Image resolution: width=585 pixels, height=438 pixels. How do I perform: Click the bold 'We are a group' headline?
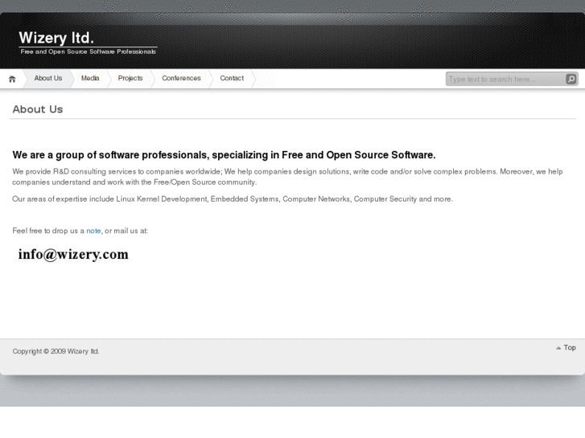pyautogui.click(x=224, y=155)
